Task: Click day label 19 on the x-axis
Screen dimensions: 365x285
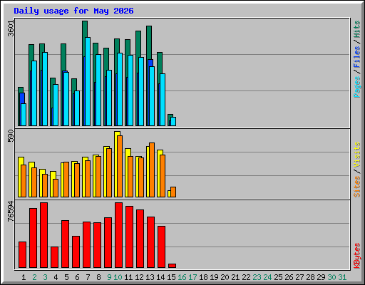Action: pyautogui.click(x=214, y=277)
